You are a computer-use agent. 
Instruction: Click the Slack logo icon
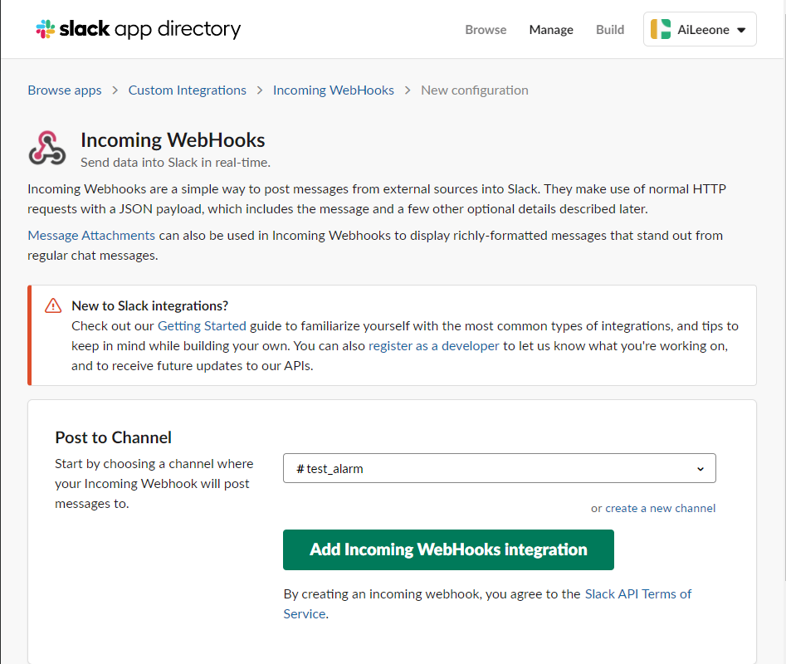(x=46, y=29)
